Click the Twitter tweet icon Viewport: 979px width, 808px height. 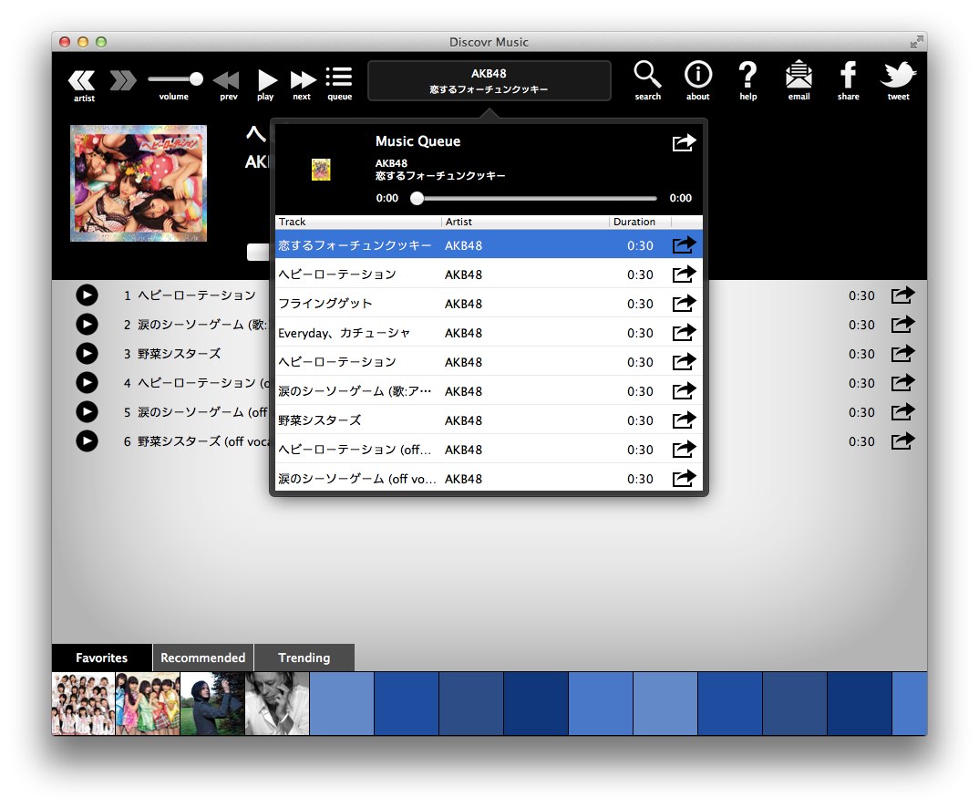click(x=898, y=75)
